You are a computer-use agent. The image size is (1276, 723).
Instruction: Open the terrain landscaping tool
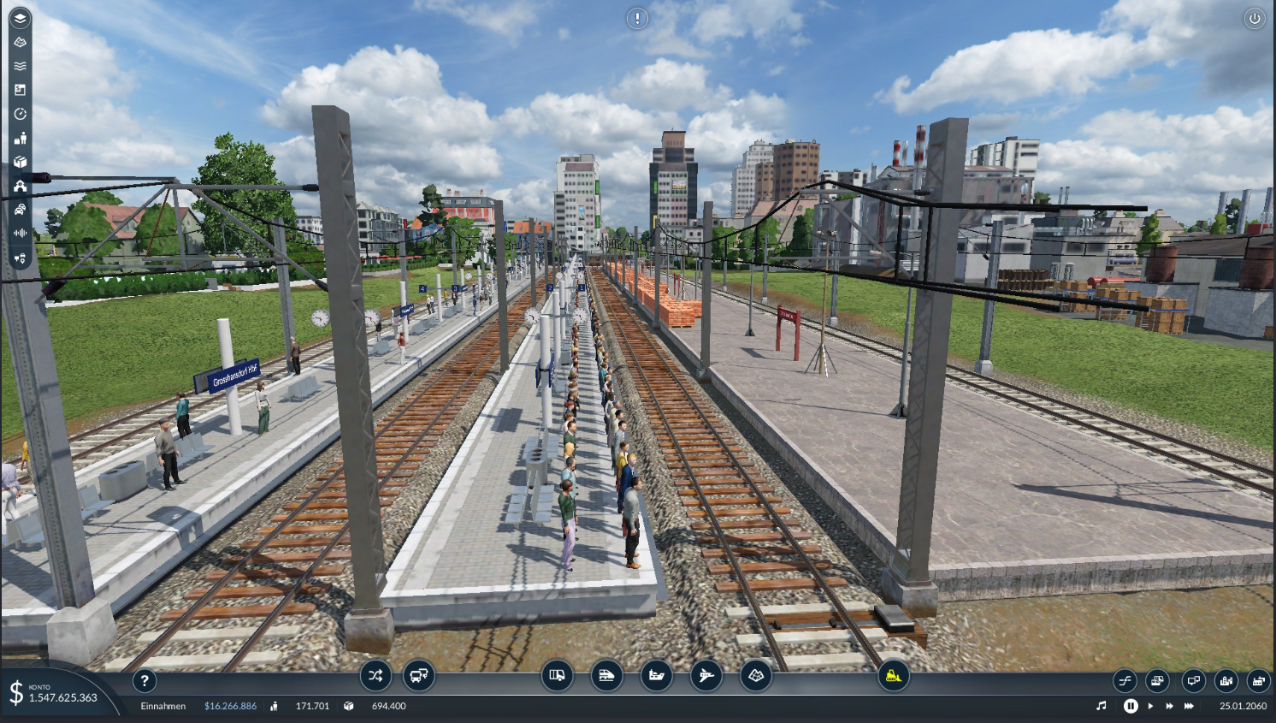[755, 676]
